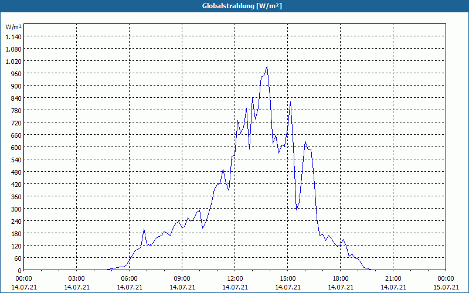Click the 960 y-axis label

coord(16,74)
